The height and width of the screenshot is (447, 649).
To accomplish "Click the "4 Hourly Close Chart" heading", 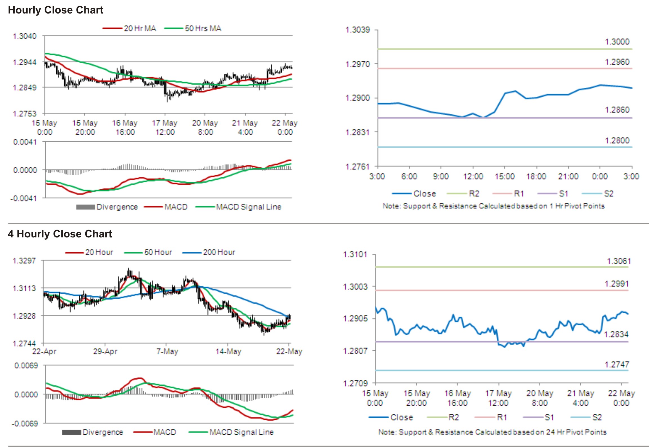I will pyautogui.click(x=60, y=234).
